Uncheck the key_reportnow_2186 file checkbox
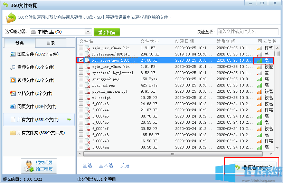The image size is (283, 183). click(x=81, y=60)
